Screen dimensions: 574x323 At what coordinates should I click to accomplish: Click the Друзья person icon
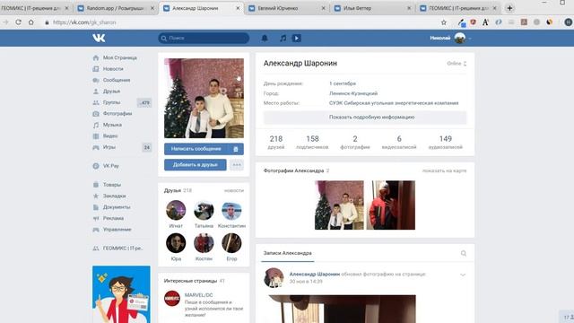(x=96, y=92)
